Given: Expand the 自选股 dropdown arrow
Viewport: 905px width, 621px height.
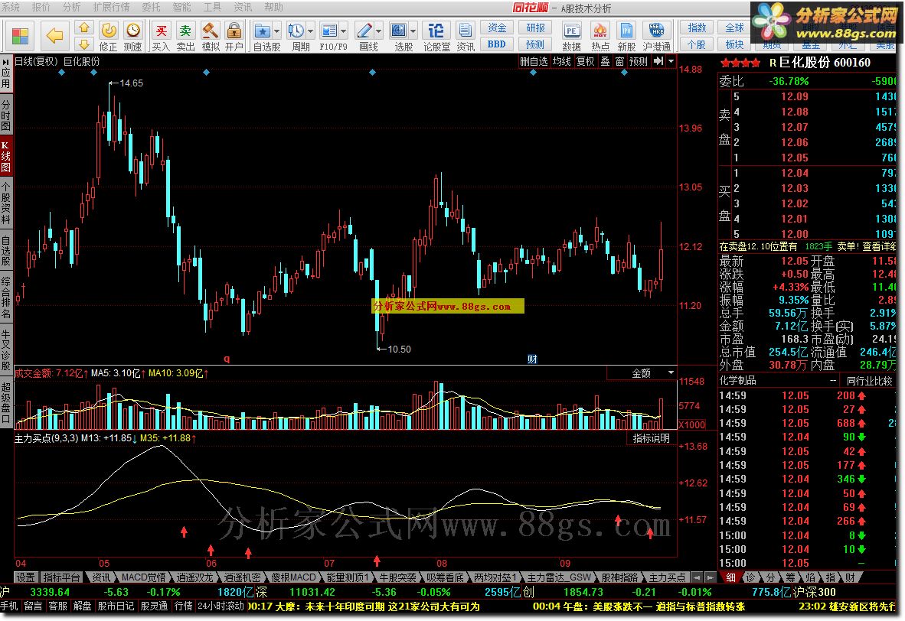Looking at the screenshot, I should (277, 31).
